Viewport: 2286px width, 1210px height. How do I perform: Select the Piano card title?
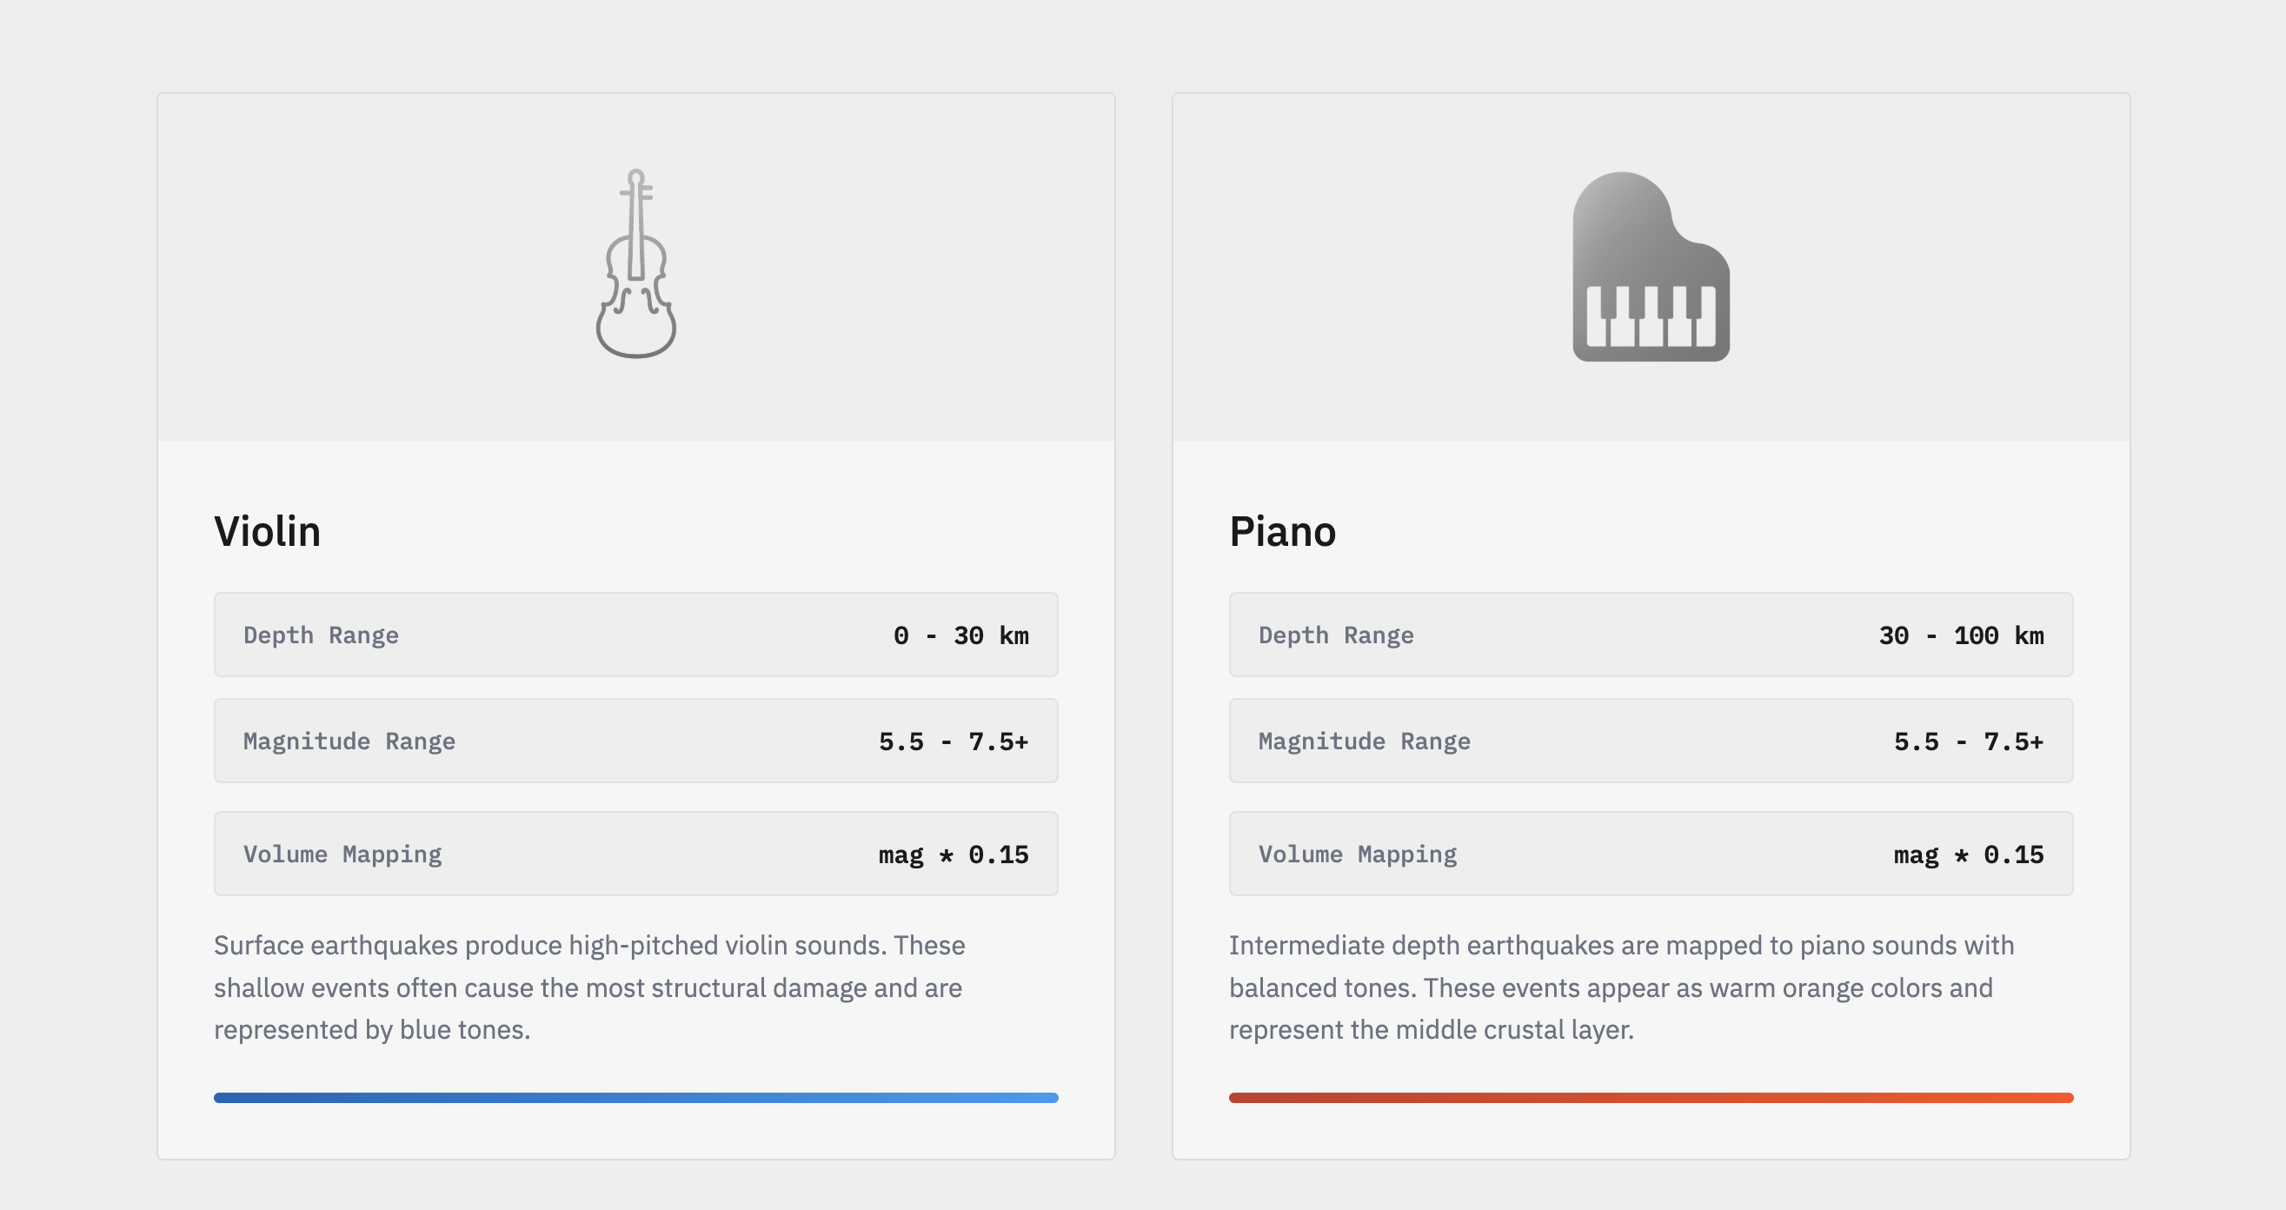pos(1282,532)
